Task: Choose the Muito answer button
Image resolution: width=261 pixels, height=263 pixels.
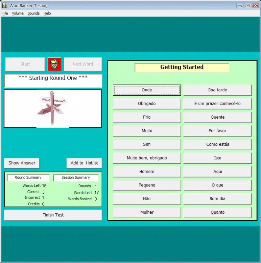Action: pyautogui.click(x=147, y=131)
